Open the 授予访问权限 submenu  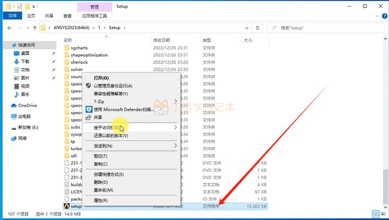pyautogui.click(x=131, y=128)
